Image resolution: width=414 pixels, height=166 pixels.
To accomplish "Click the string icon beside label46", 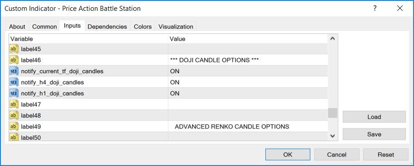I will point(14,60).
